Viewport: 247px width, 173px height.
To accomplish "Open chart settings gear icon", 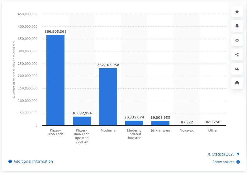I will pos(237,40).
